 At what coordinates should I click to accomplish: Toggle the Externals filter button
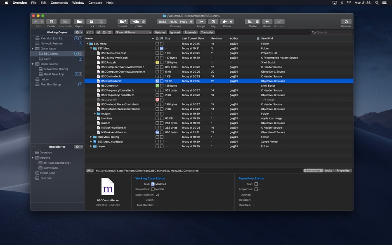click(x=190, y=32)
